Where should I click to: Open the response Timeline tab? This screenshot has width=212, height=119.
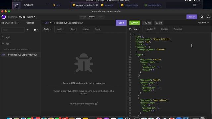(x=178, y=29)
